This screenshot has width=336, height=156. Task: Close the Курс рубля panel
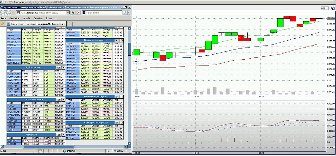click(x=63, y=135)
